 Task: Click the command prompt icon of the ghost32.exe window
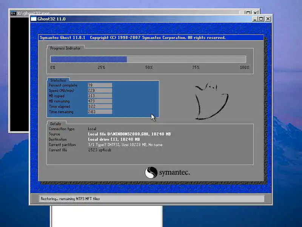13,13
